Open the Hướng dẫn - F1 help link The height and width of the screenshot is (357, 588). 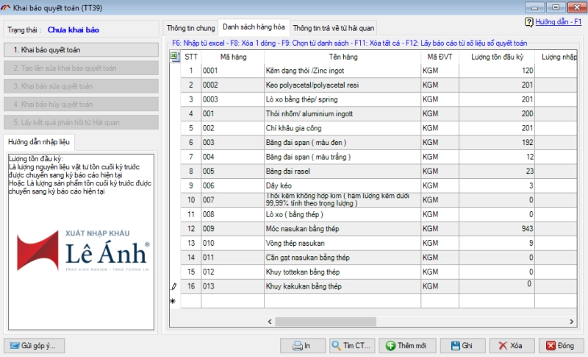pos(553,23)
